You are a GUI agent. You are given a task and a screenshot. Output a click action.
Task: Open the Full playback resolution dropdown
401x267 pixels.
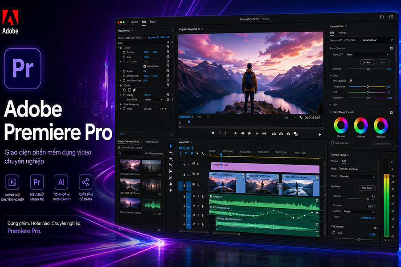(x=290, y=117)
